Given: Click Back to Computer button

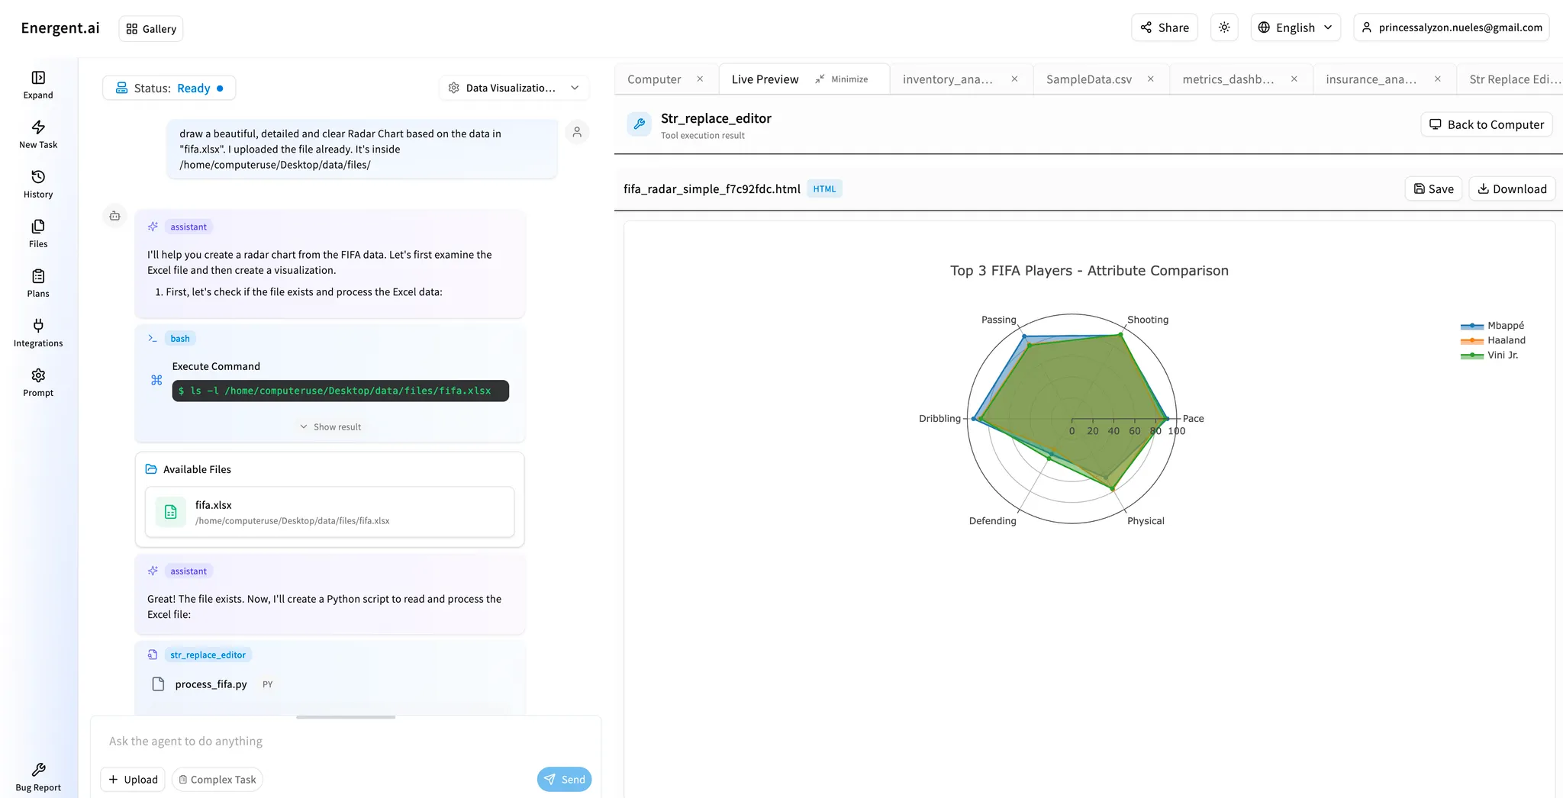Looking at the screenshot, I should 1485,124.
